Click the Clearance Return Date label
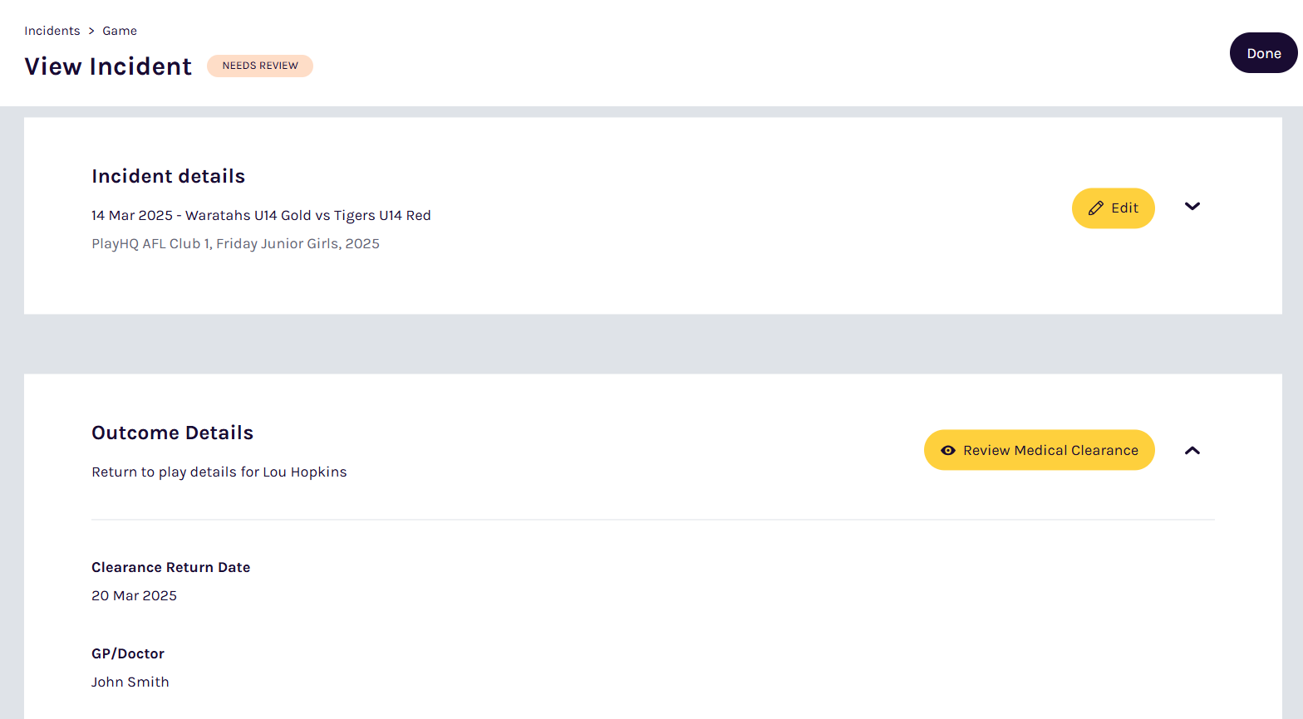Image resolution: width=1303 pixels, height=719 pixels. click(170, 567)
